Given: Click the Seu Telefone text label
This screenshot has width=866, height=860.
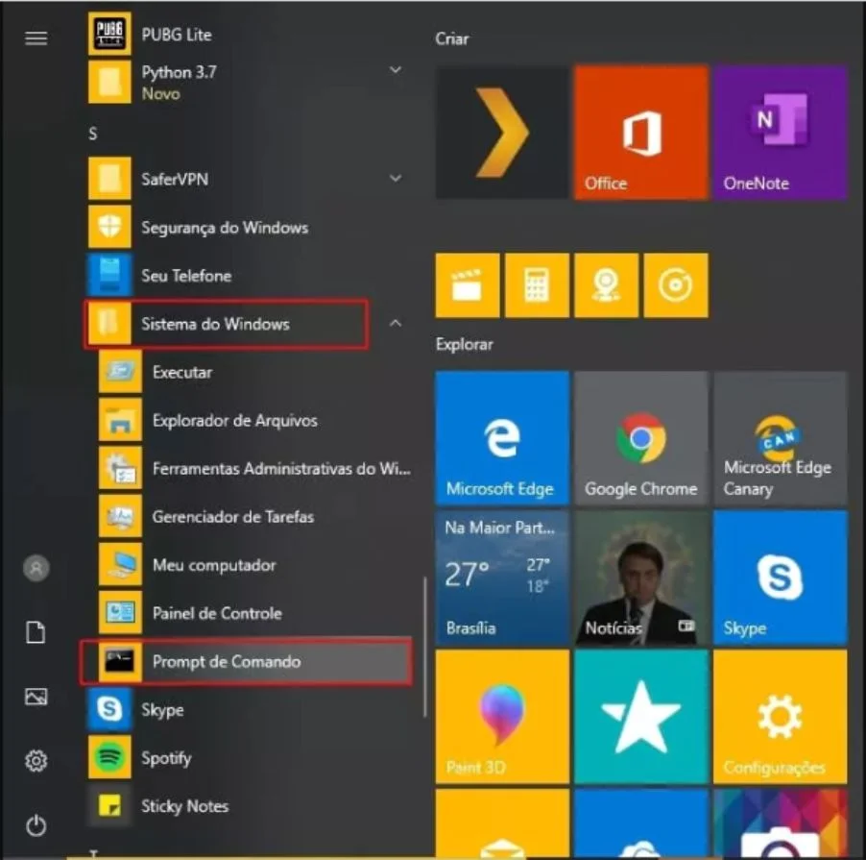Looking at the screenshot, I should [x=186, y=275].
